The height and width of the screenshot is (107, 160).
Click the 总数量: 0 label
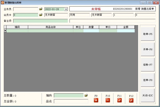pos(10,95)
